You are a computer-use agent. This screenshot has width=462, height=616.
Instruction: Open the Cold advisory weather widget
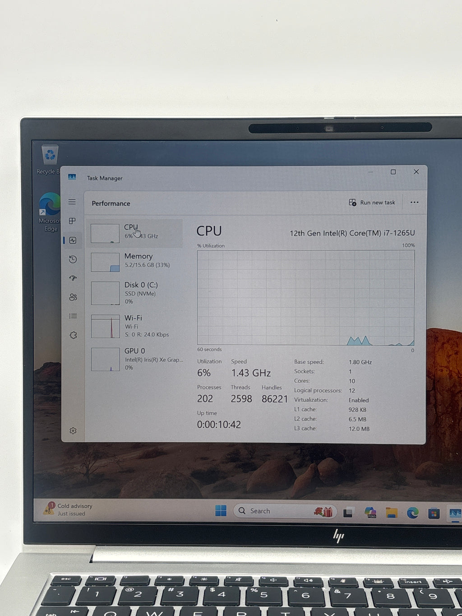tap(69, 509)
